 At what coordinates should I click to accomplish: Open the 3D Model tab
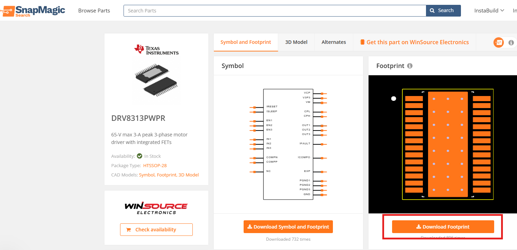click(x=296, y=42)
